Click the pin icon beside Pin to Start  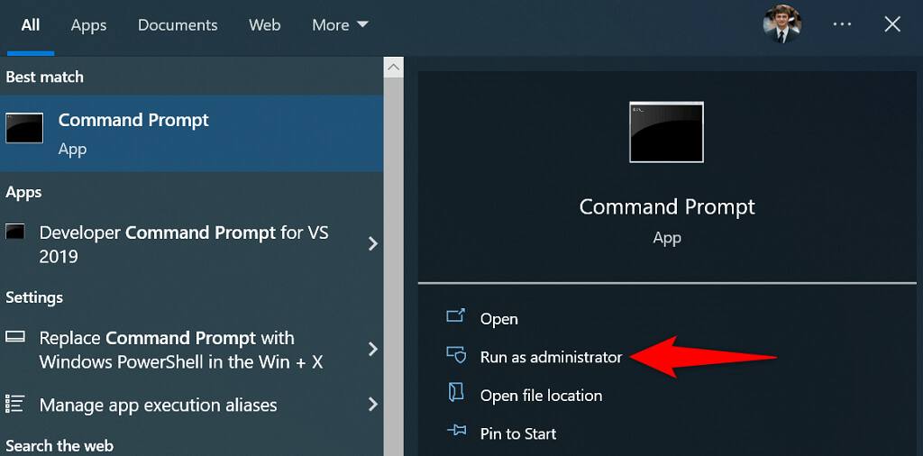coord(456,433)
